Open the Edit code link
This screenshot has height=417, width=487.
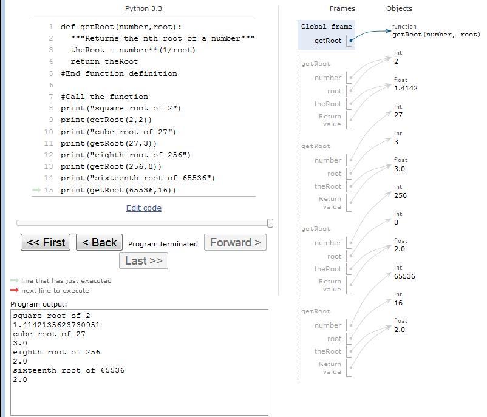[x=144, y=208]
